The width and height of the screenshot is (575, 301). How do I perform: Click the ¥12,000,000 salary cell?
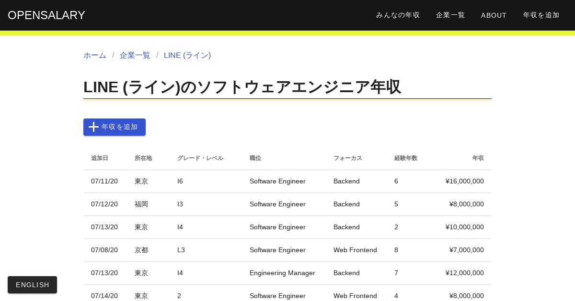coord(465,273)
